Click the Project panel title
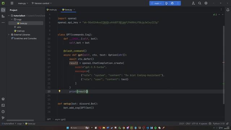Image resolution: width=231 pixels, height=130 pixels. coord(13,10)
